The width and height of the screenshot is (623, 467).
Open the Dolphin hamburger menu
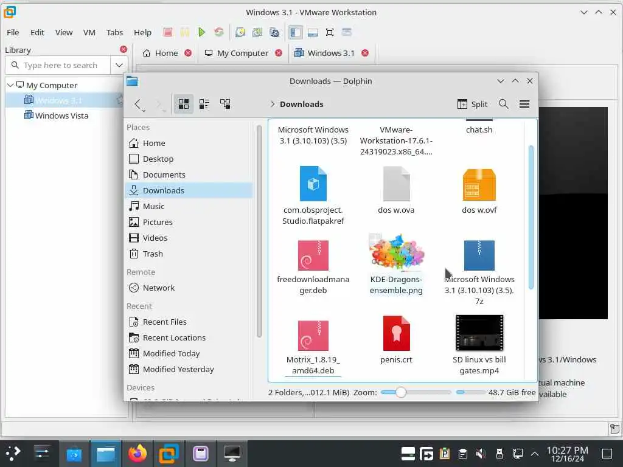click(524, 104)
